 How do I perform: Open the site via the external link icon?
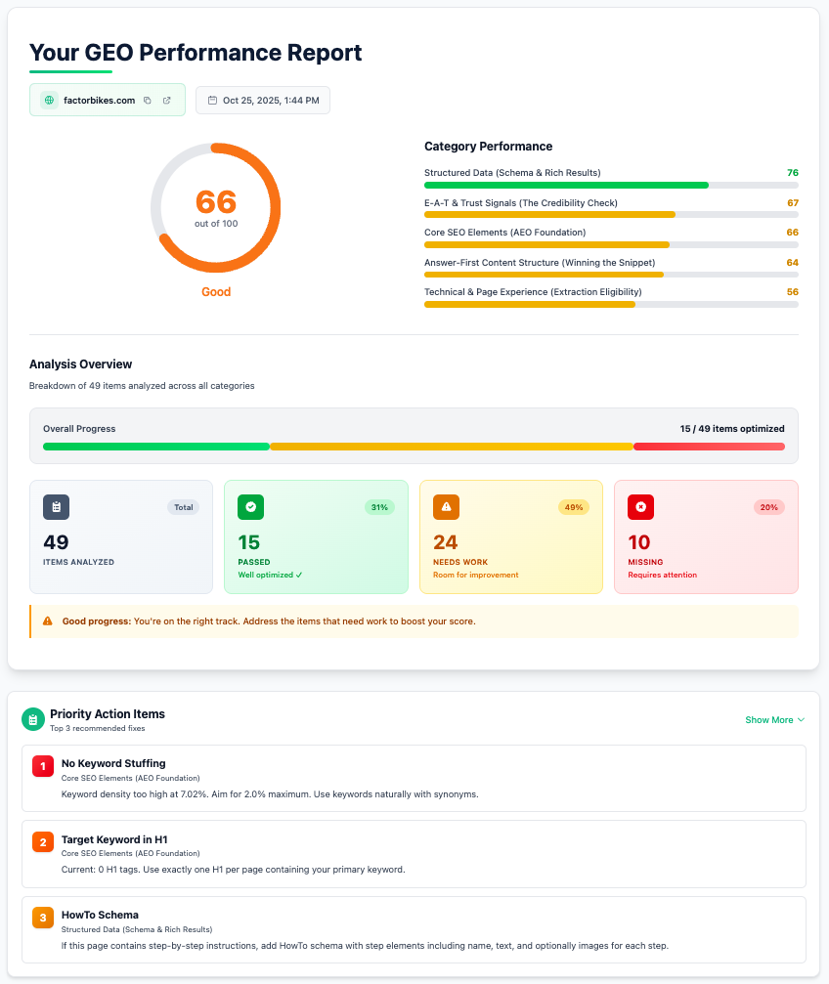pos(166,100)
